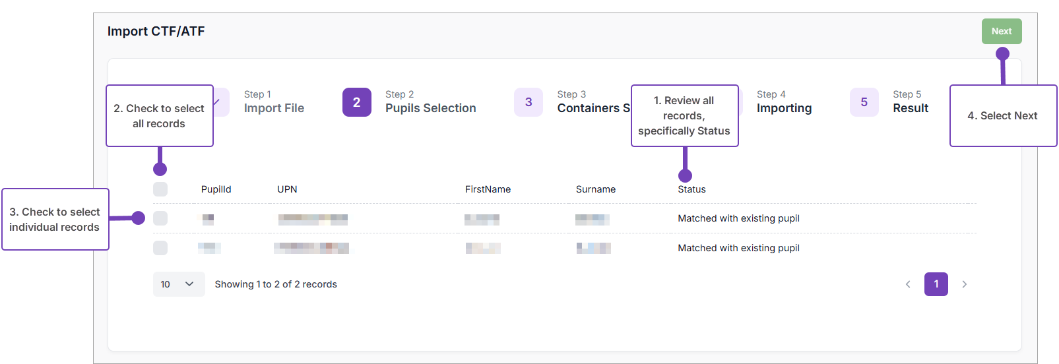
Task: Click the Surname column header
Action: 595,189
